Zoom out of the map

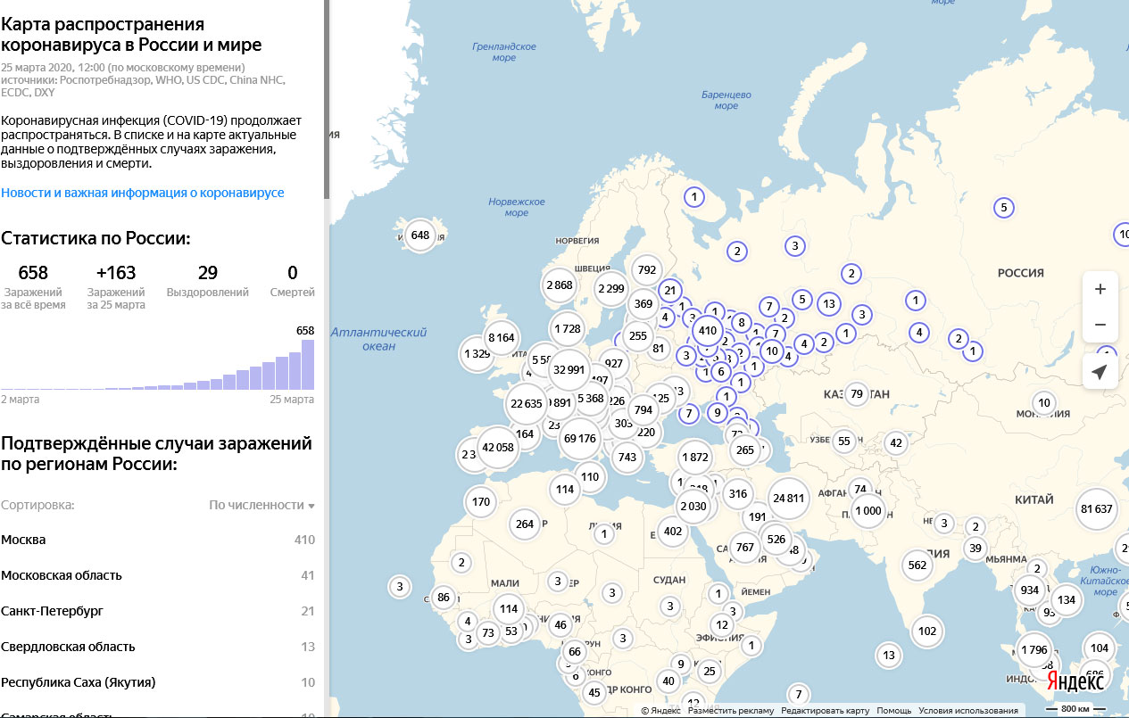click(1100, 325)
